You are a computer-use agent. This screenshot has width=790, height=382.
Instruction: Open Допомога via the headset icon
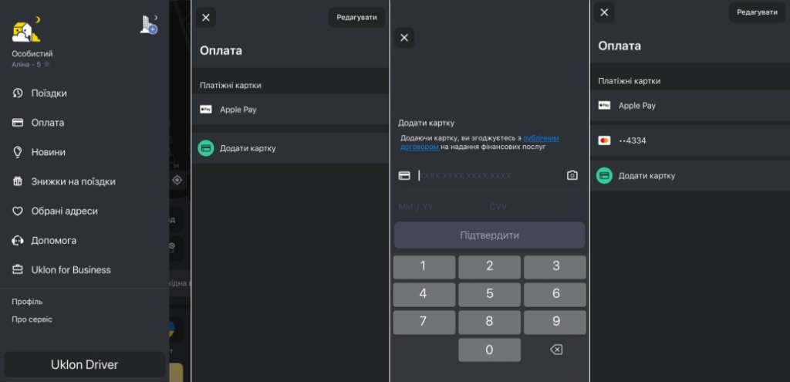18,241
